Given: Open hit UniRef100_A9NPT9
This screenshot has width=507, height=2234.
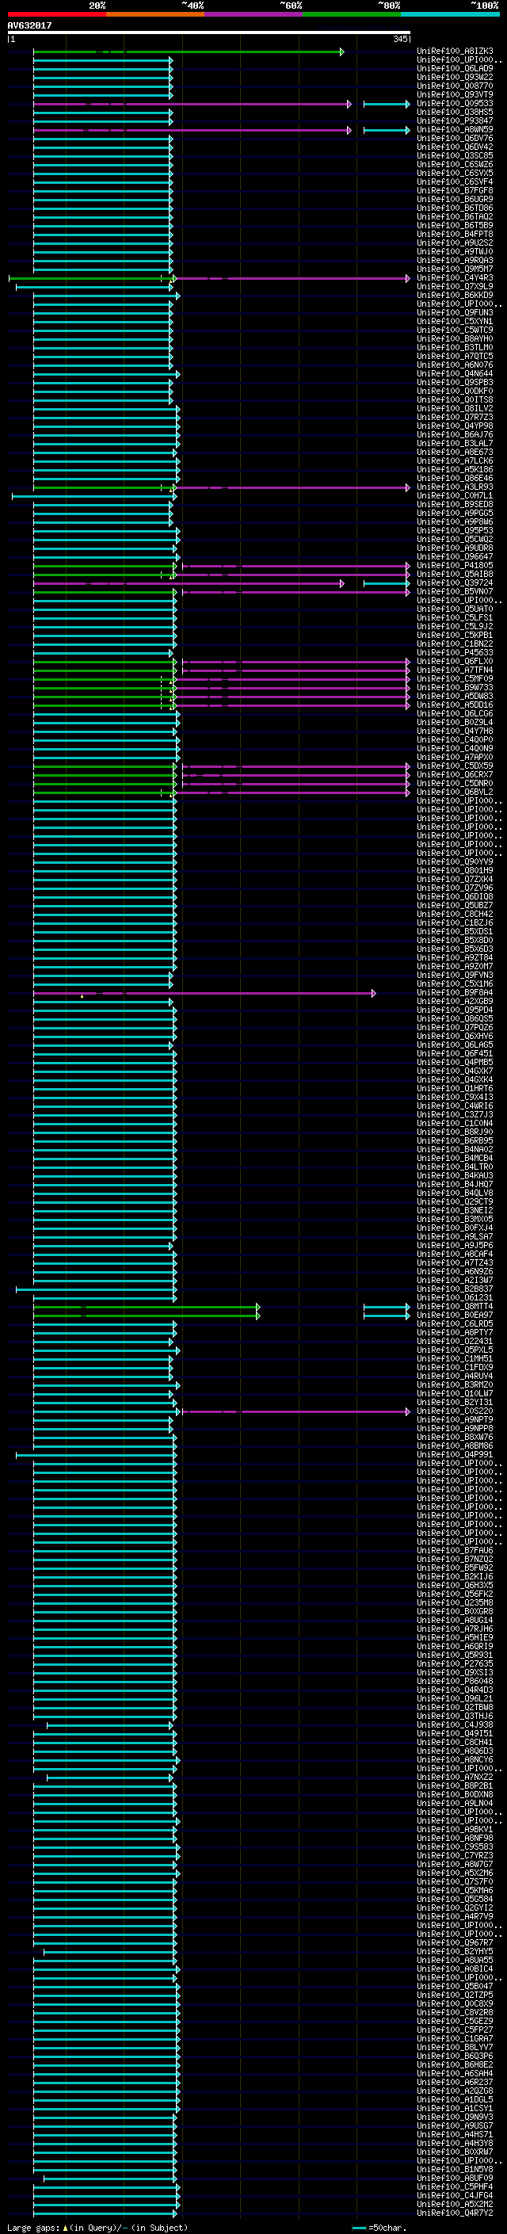Looking at the screenshot, I should (455, 1419).
